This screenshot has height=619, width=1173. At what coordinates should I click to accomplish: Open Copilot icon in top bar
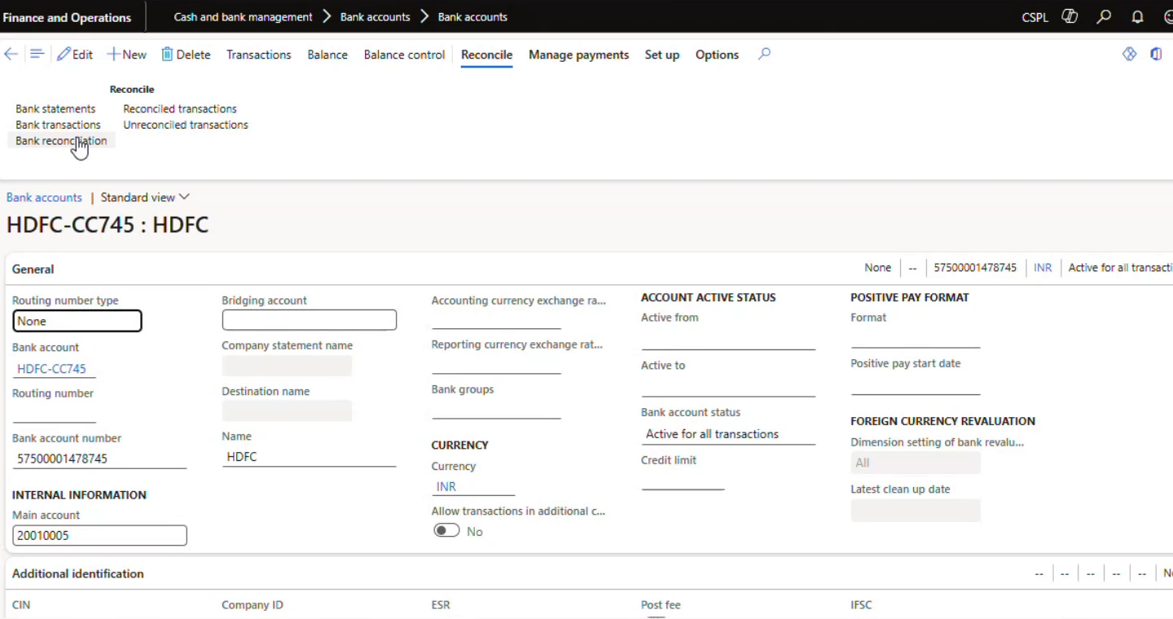[1070, 17]
